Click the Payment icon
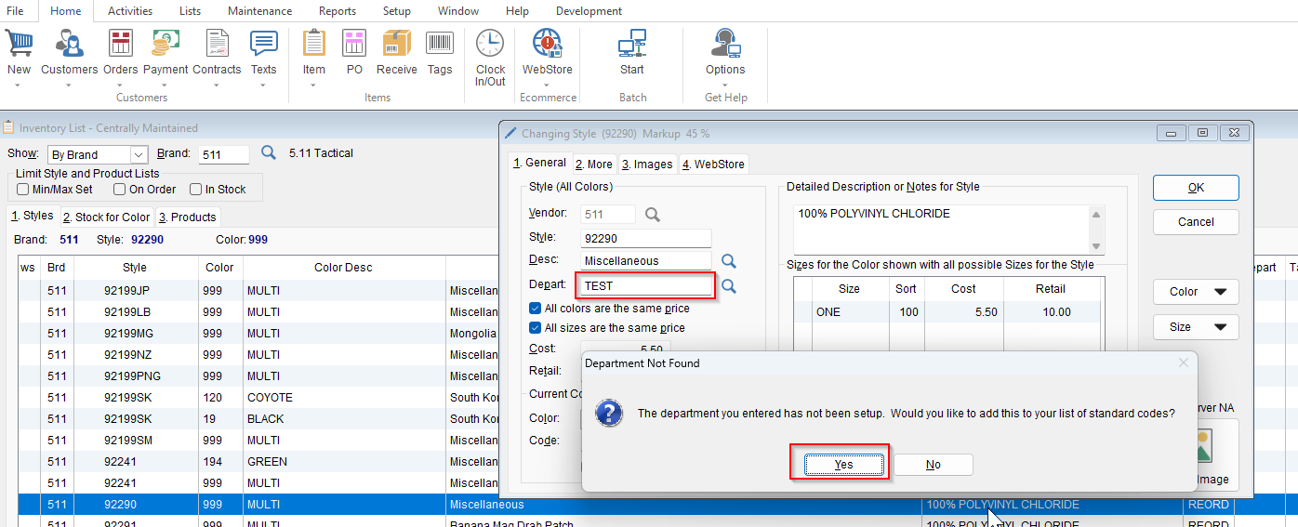This screenshot has height=527, width=1298. pos(166,44)
